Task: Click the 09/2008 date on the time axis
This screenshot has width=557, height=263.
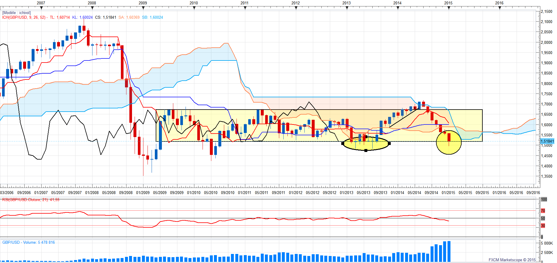Action: [126, 193]
